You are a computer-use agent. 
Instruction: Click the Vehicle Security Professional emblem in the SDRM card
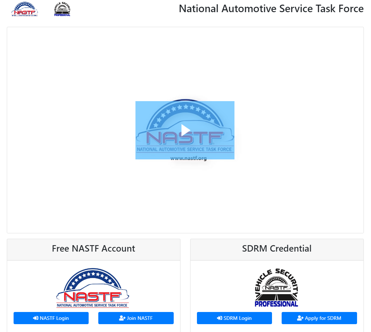pyautogui.click(x=276, y=287)
